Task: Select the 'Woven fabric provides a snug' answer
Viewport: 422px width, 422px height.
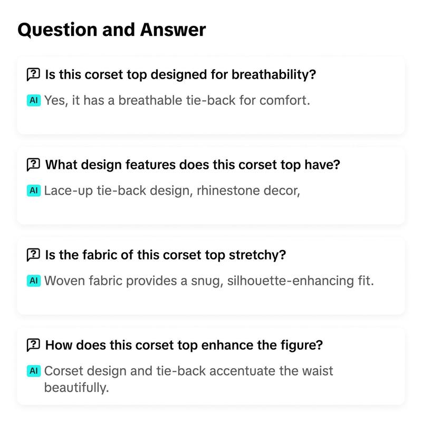Action: coord(209,281)
